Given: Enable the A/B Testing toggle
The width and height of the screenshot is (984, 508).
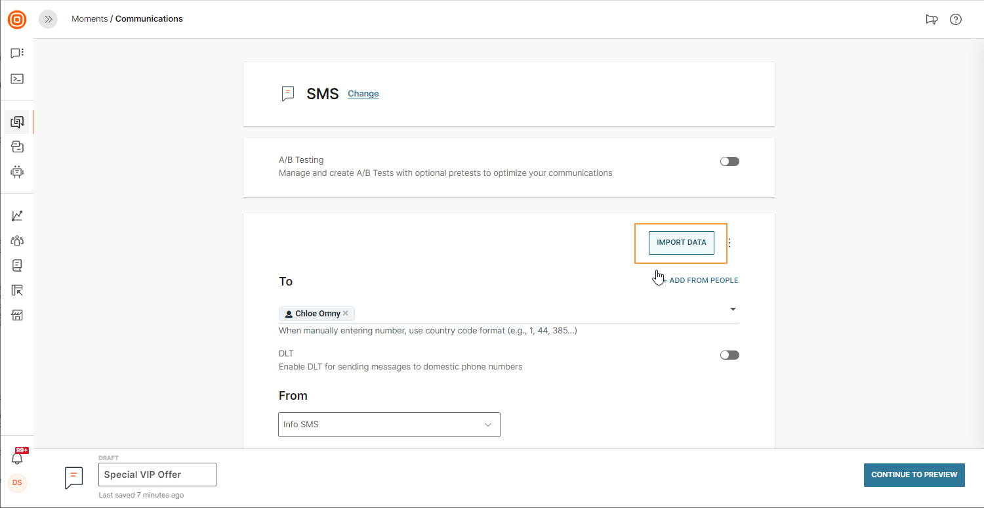Looking at the screenshot, I should point(729,161).
